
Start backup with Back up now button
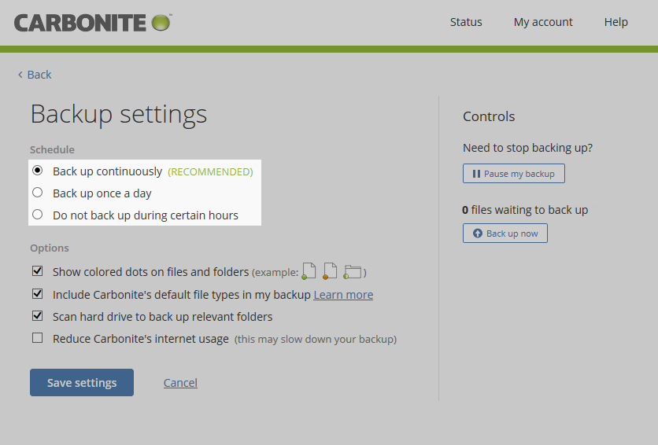click(505, 234)
